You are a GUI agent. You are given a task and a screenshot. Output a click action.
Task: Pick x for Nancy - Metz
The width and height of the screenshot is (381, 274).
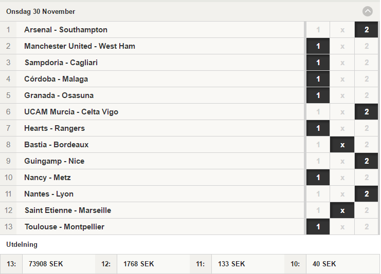coord(342,178)
